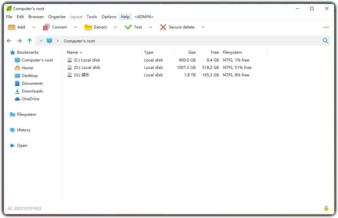338x218 pixels.
Task: Open the search magnifier in address bar
Action: [325, 41]
